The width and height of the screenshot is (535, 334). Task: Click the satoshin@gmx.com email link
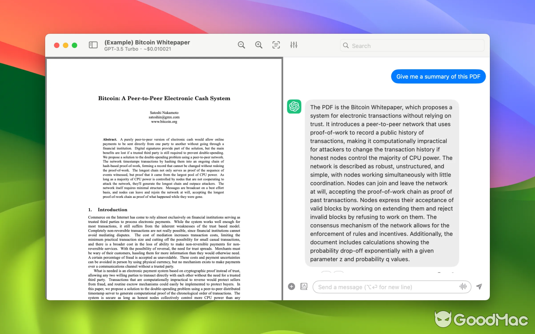164,117
